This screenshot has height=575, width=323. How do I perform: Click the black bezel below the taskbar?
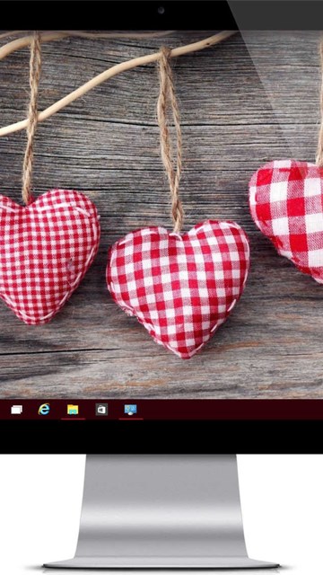[x=161, y=437]
